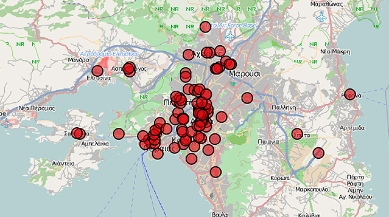Click the Μαρούσι place label
The height and width of the screenshot is (217, 389).
point(245,73)
